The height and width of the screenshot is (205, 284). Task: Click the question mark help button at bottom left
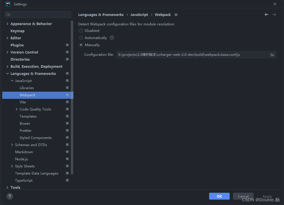[x=10, y=196]
